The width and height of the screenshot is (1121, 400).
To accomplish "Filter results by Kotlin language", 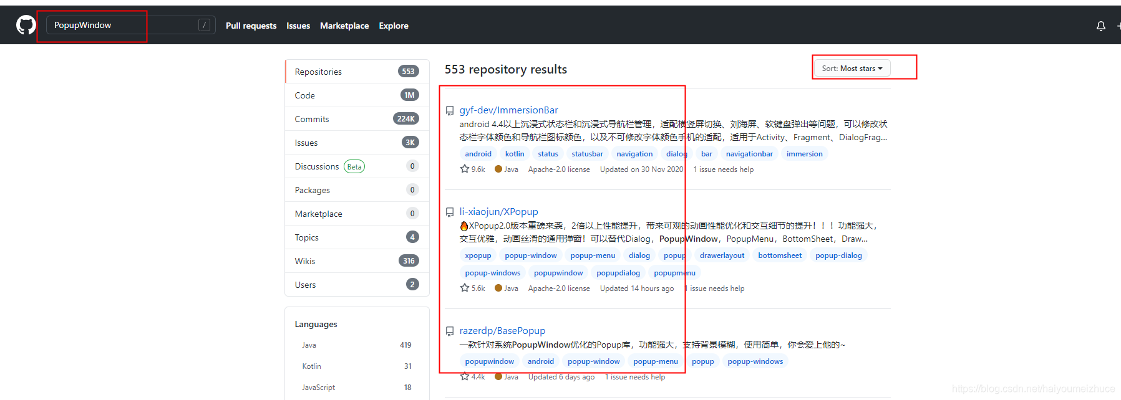I will coord(357,366).
